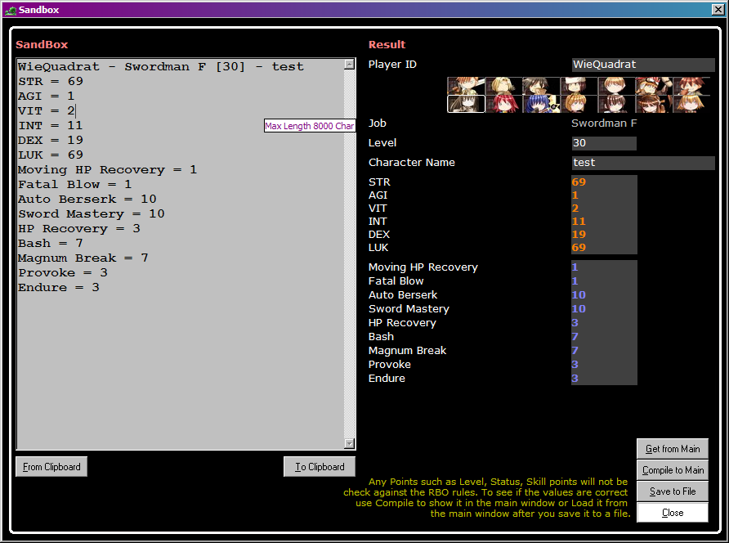The height and width of the screenshot is (543, 729).
Task: Click the Magnum Break result value 7
Action: click(x=575, y=350)
